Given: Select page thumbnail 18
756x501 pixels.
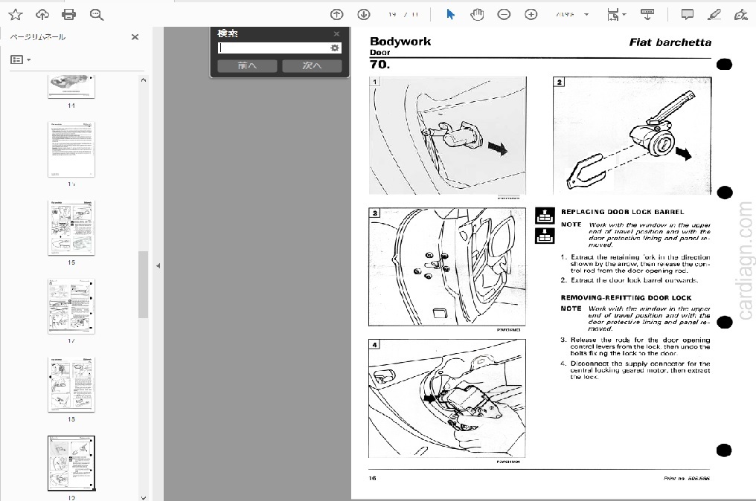Looking at the screenshot, I should pos(71,385).
